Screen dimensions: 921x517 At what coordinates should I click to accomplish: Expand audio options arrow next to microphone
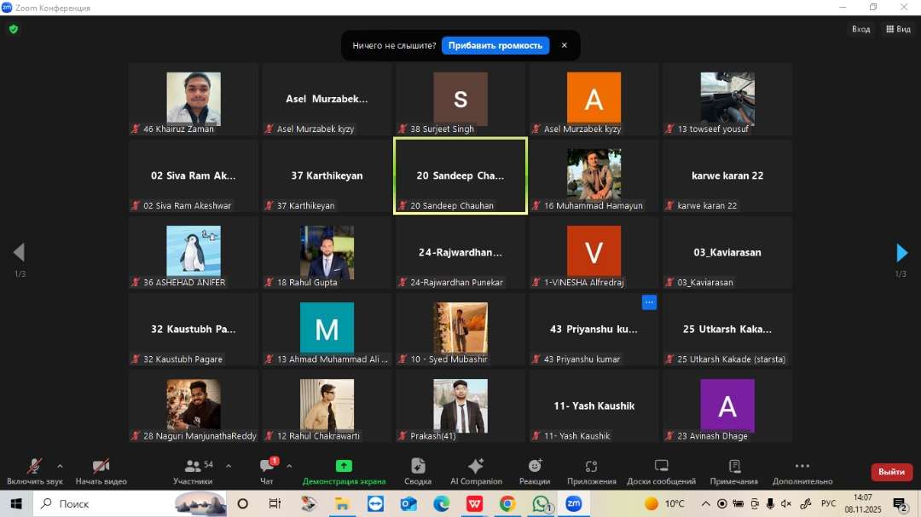coord(60,466)
